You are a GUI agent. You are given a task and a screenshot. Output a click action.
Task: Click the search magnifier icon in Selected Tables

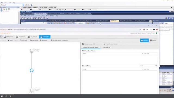[x=156, y=66]
